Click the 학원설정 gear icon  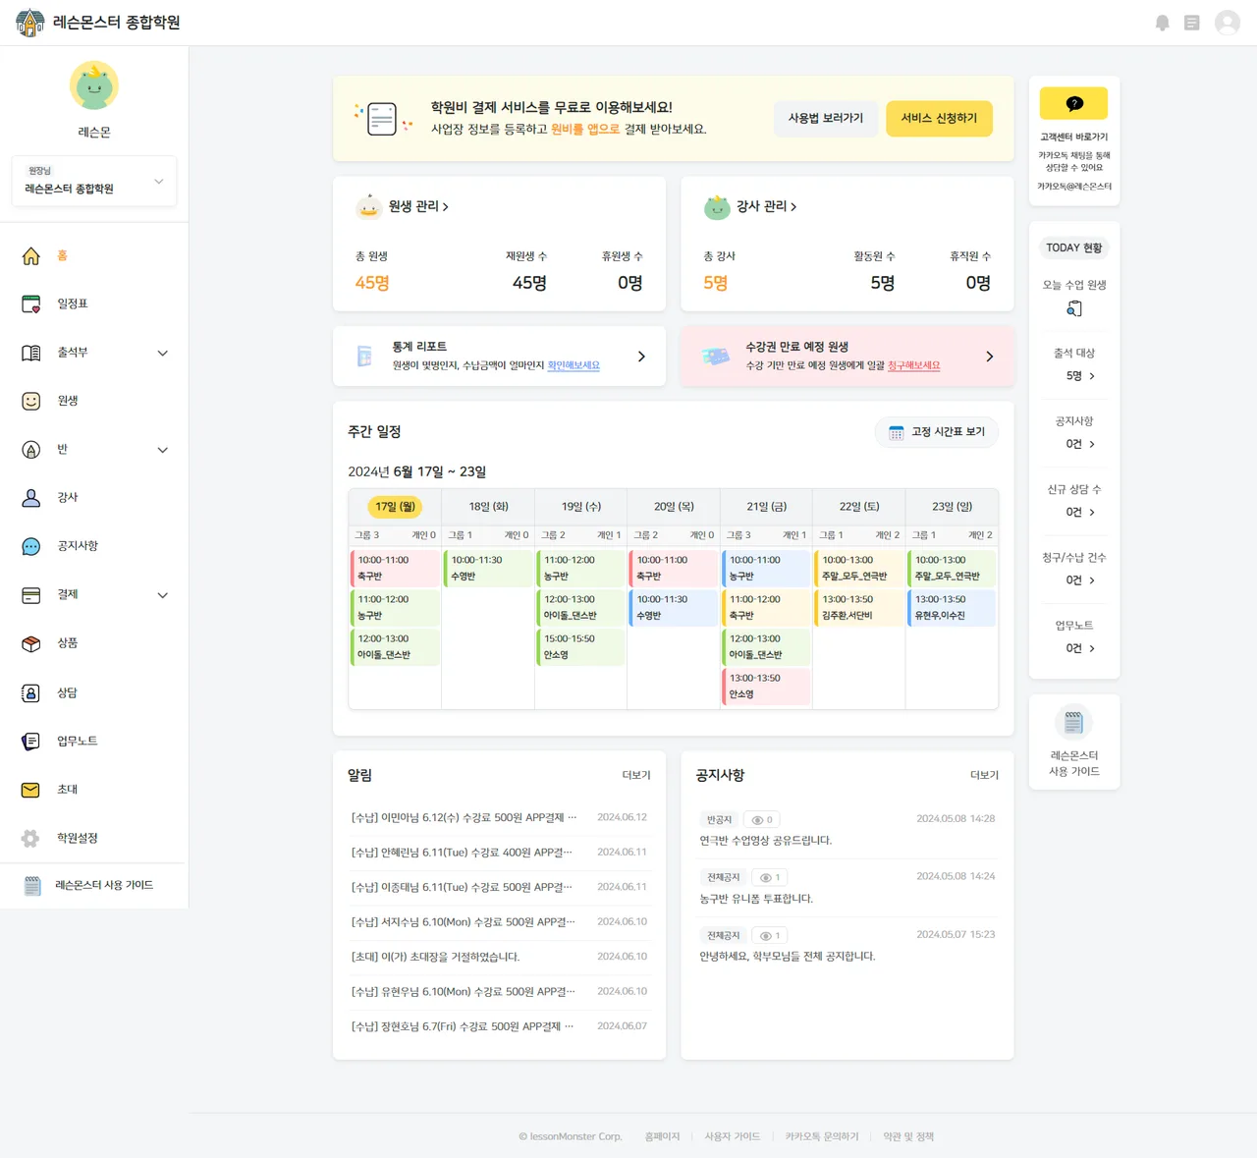click(x=31, y=838)
